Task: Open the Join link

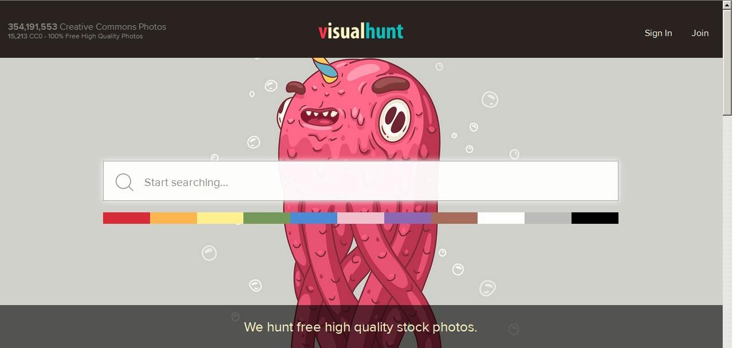Action: click(700, 33)
